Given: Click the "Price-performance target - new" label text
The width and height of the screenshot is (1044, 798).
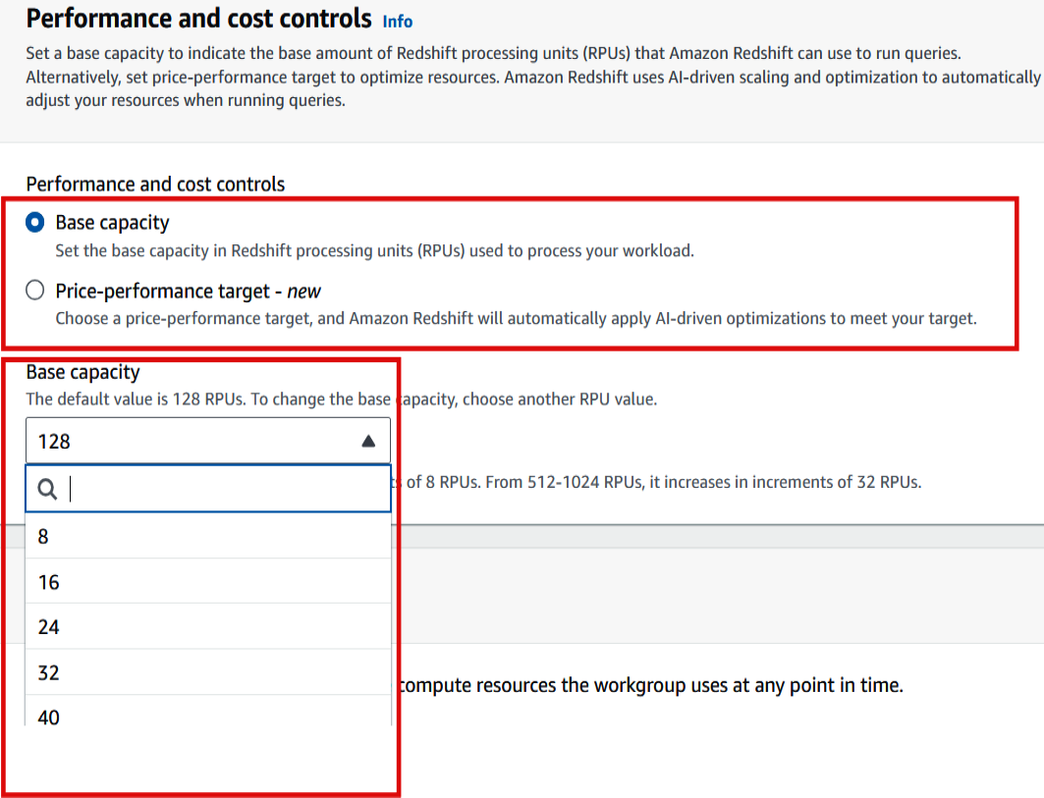Looking at the screenshot, I should click(x=188, y=291).
